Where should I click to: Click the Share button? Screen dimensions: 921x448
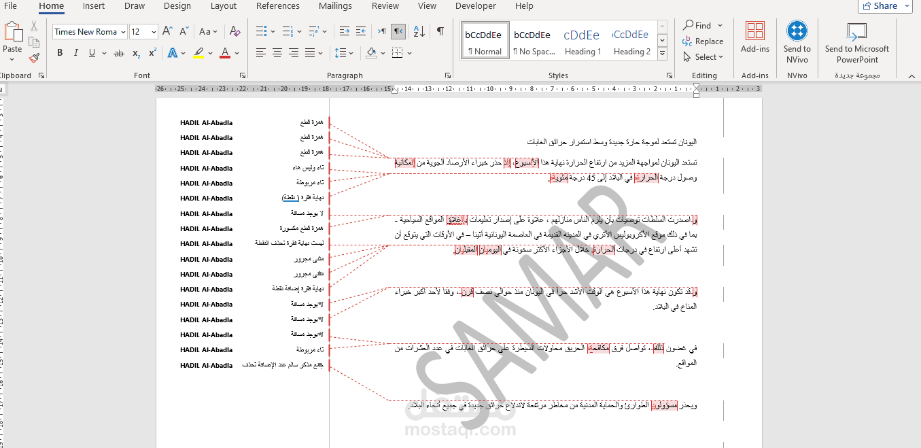(x=885, y=6)
